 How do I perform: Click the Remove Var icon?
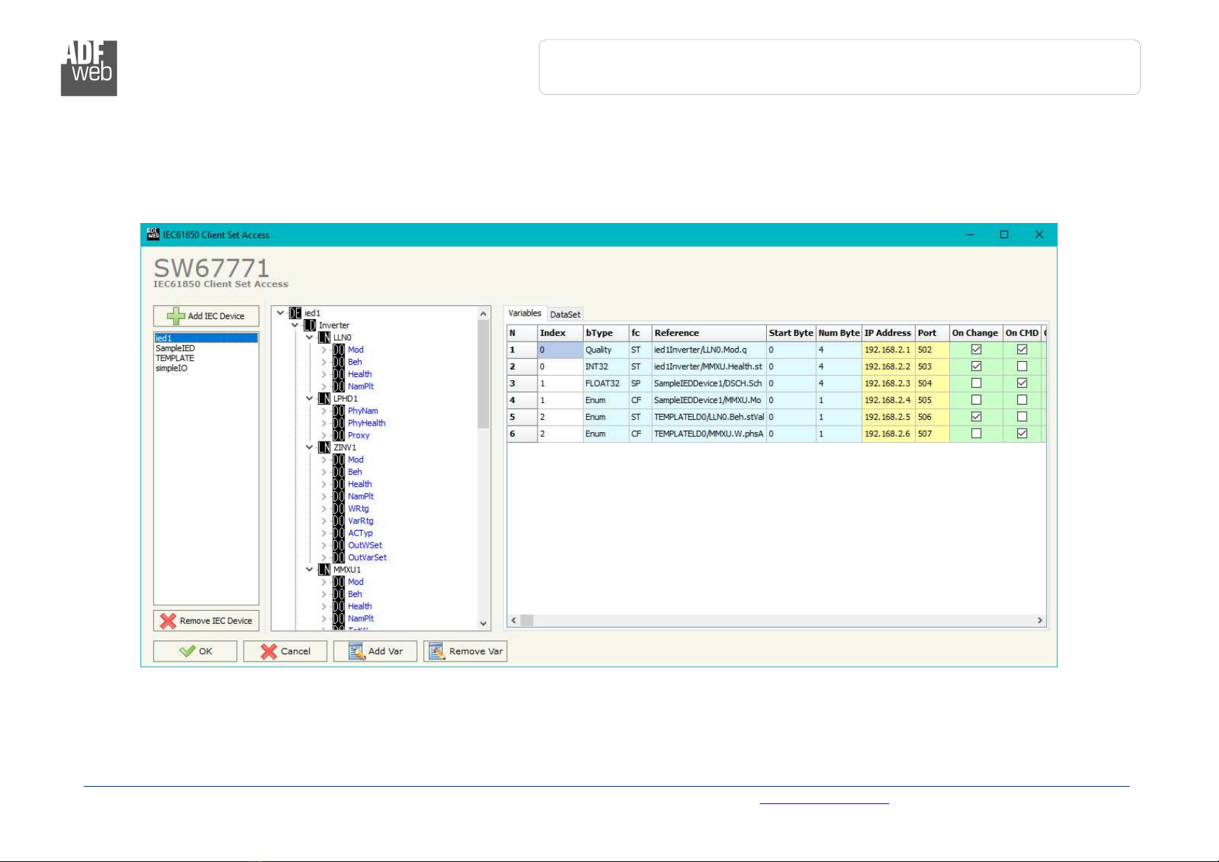coord(436,651)
